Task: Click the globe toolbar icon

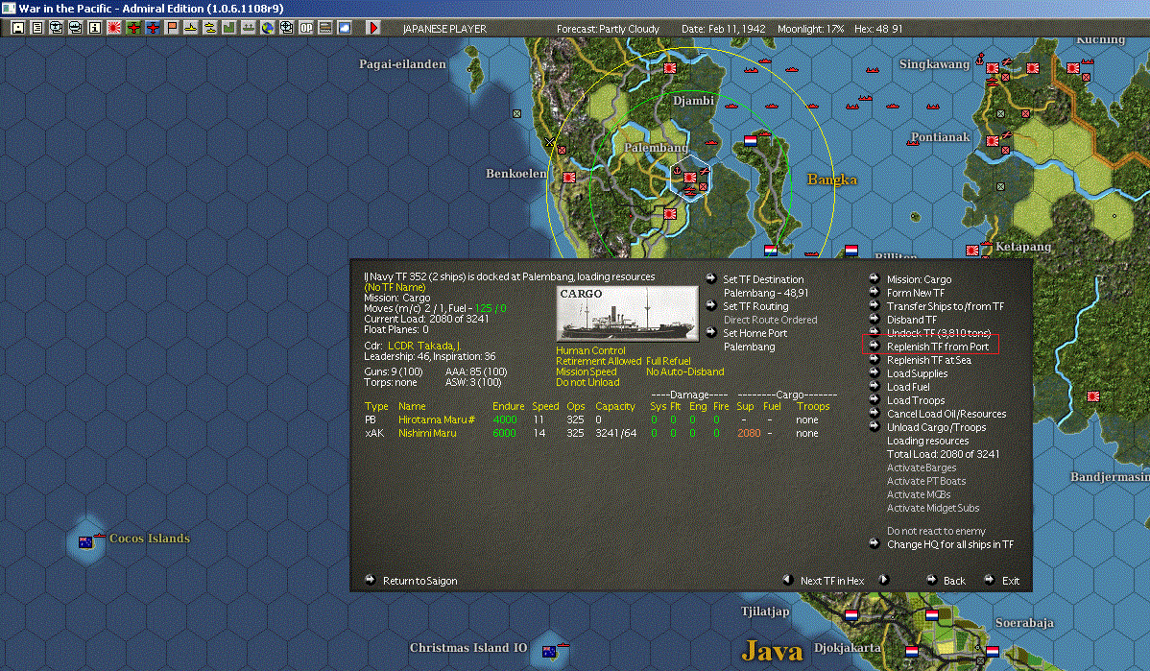Action: point(268,28)
